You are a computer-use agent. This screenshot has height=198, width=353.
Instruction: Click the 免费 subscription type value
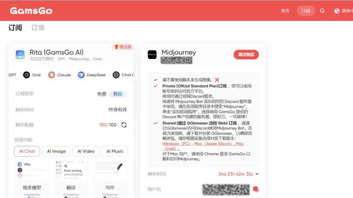click(x=102, y=94)
